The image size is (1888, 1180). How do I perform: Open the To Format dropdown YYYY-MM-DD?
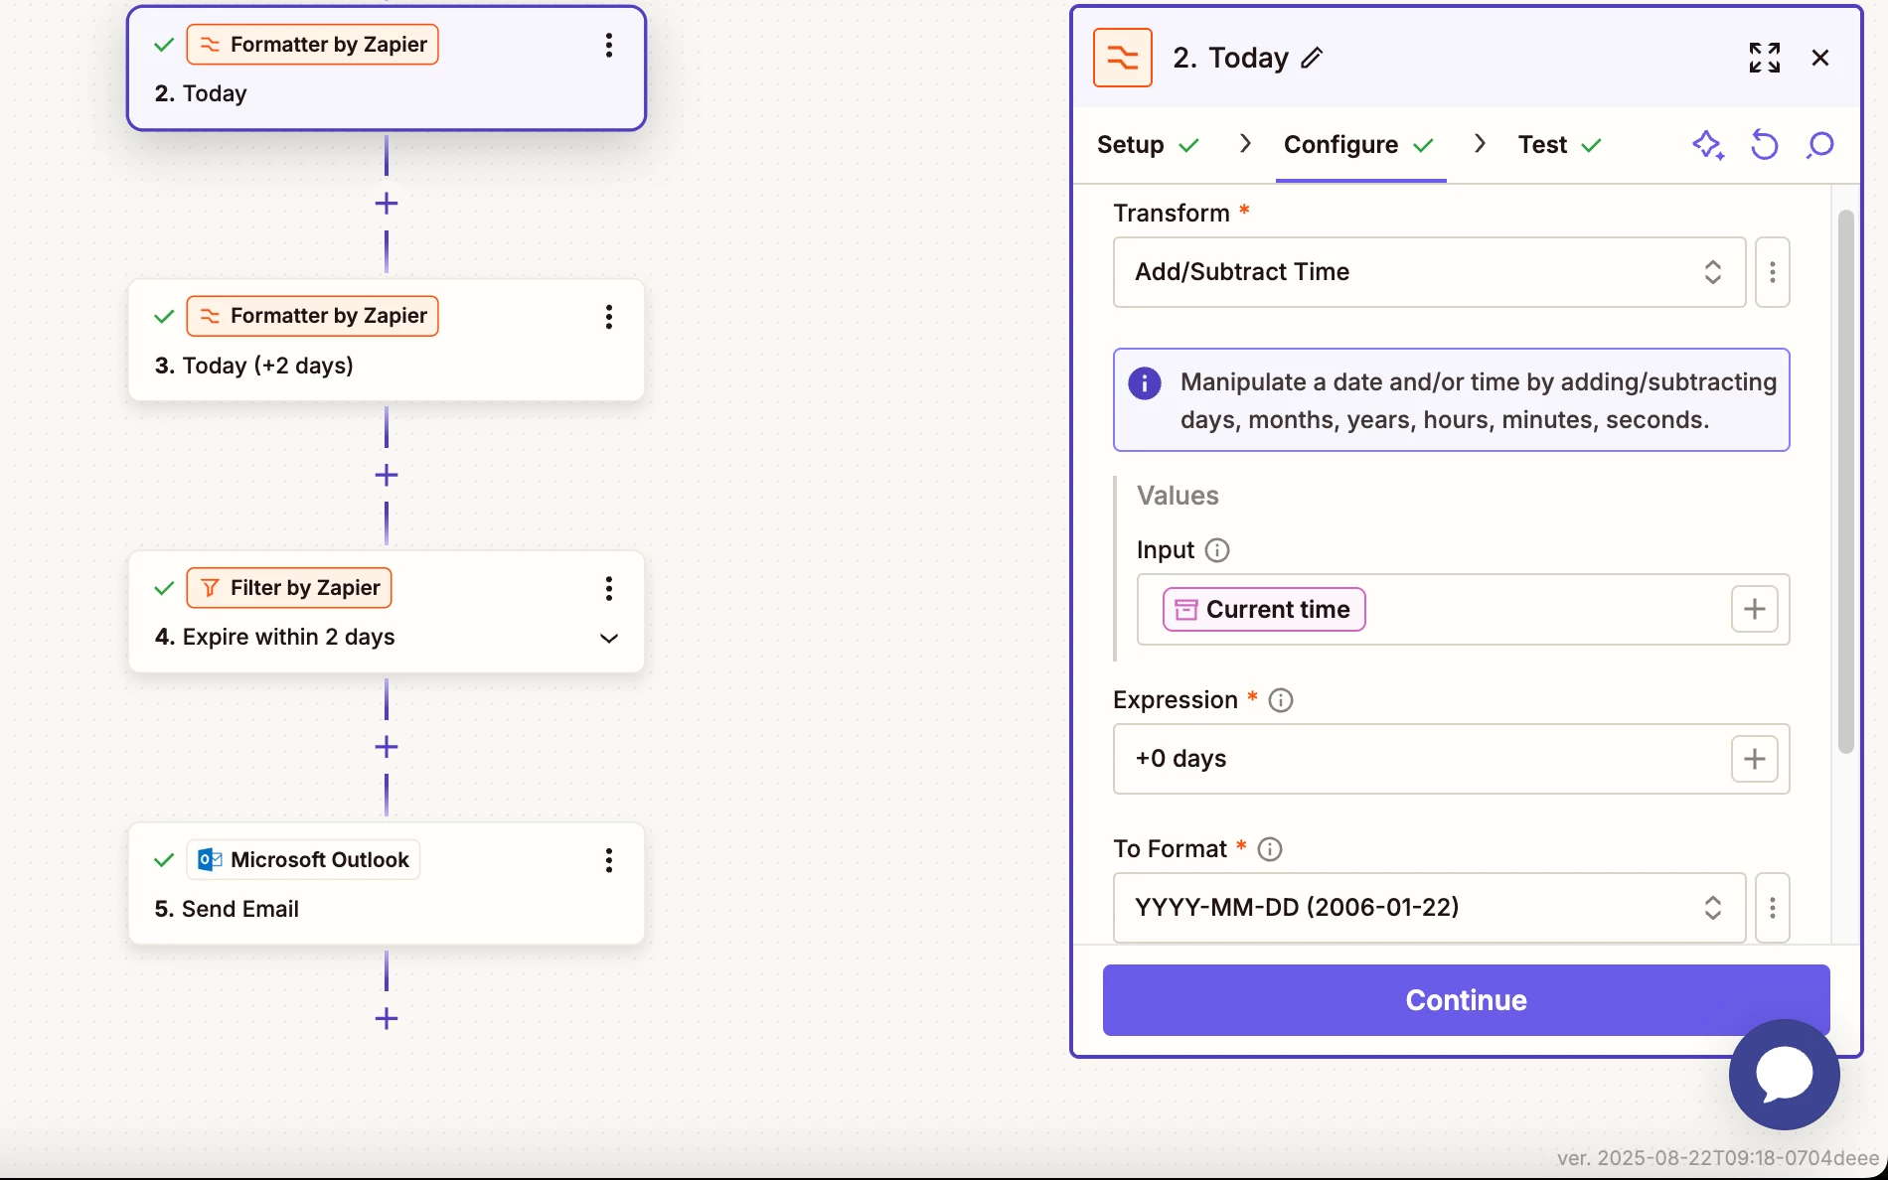coord(1429,908)
